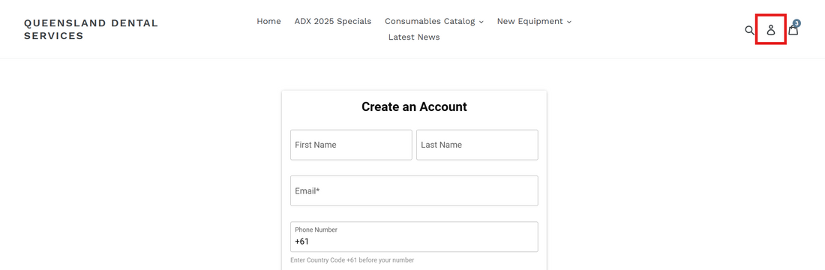Click the Queensland Dental Services logo
The width and height of the screenshot is (825, 270).
(x=91, y=29)
